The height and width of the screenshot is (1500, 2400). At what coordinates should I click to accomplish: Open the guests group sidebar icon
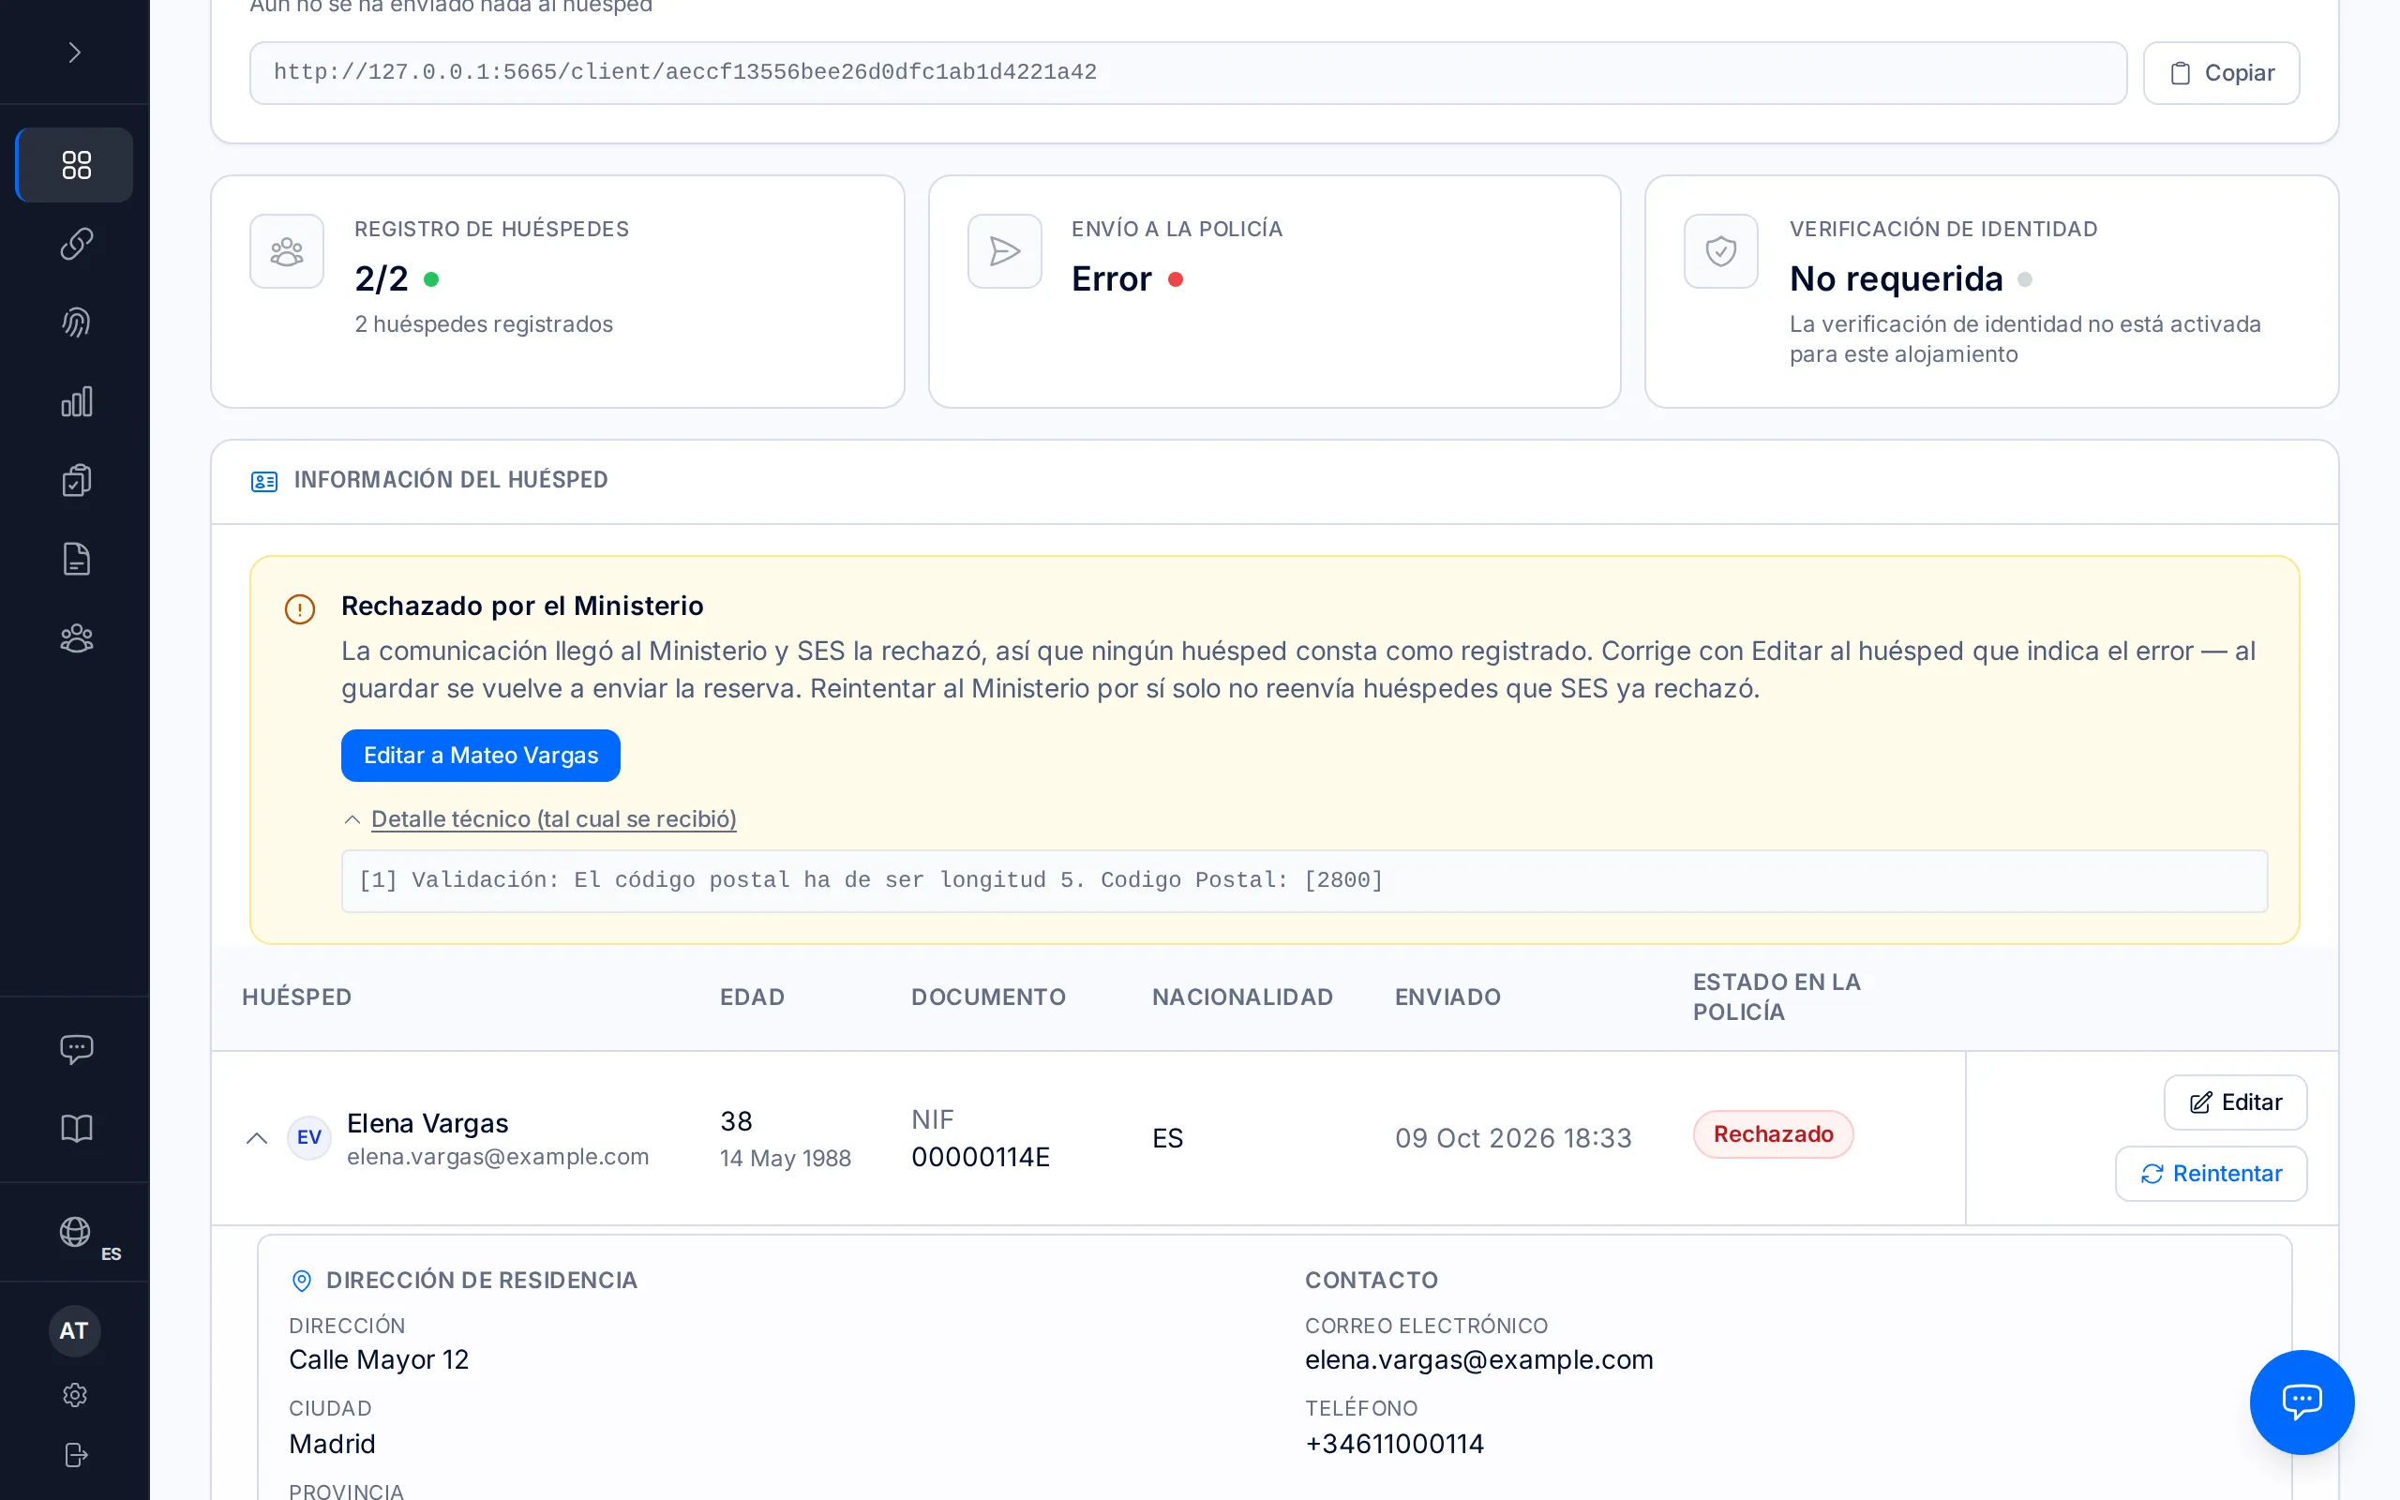tap(75, 637)
